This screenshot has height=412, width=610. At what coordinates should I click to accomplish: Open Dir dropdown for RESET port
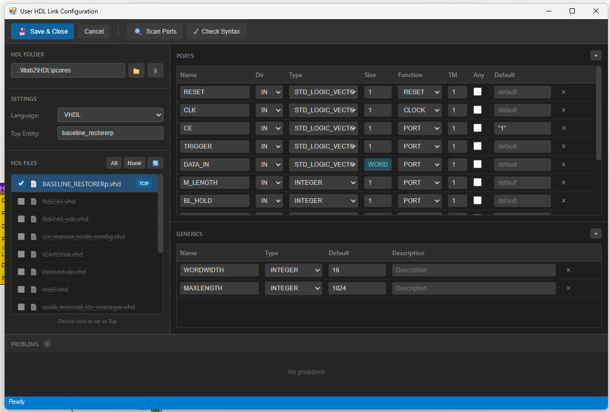click(x=269, y=92)
